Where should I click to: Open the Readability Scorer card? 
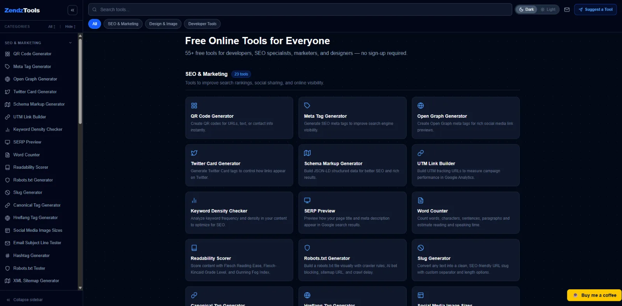[239, 260]
